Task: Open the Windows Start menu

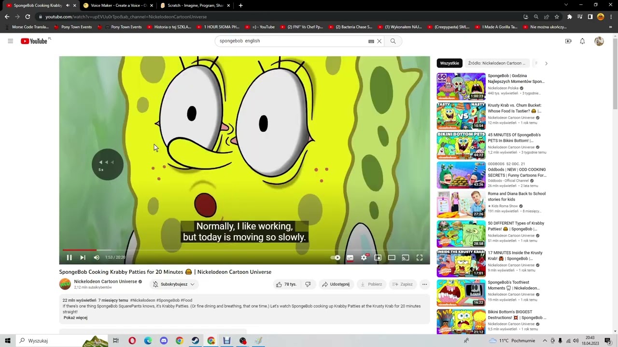Action: tap(8, 341)
